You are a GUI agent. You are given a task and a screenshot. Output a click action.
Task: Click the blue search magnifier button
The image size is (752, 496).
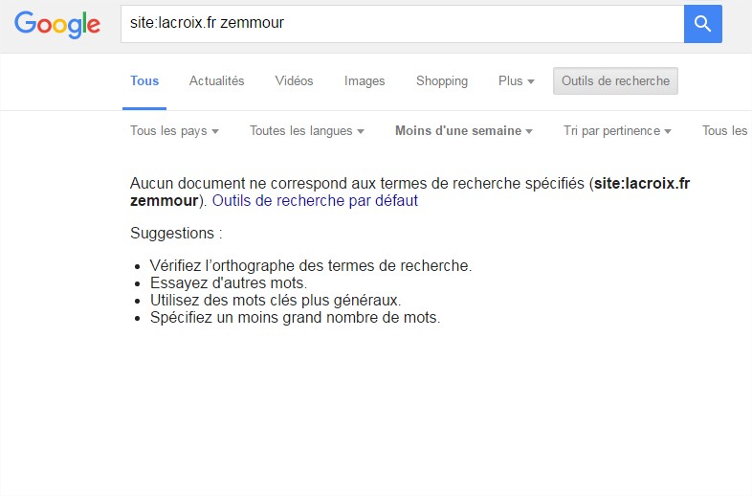click(x=702, y=24)
